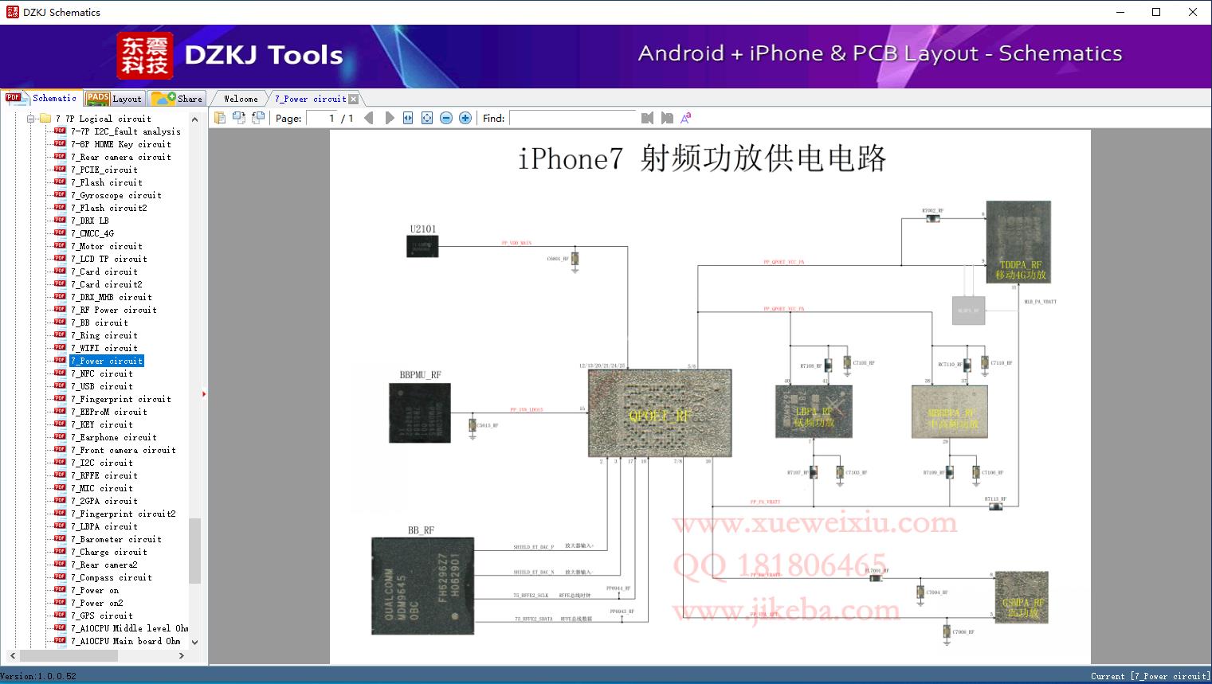Open 7-8P HOME Key circuit
The width and height of the screenshot is (1212, 684).
point(120,144)
